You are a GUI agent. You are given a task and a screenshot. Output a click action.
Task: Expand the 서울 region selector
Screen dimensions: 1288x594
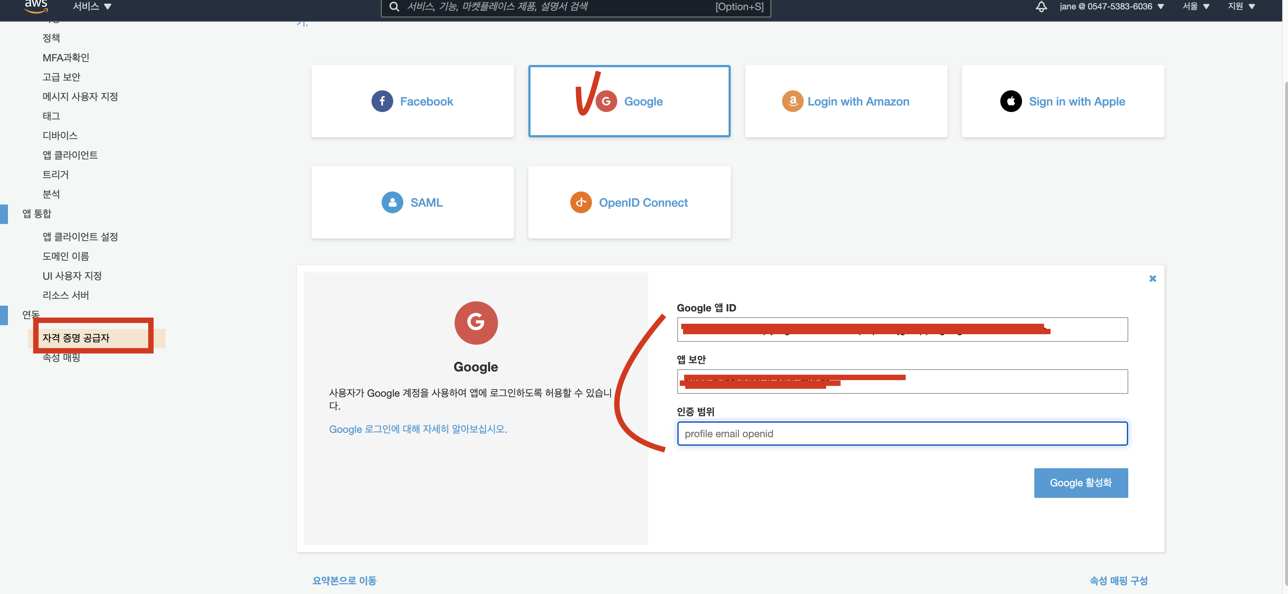[x=1195, y=7]
